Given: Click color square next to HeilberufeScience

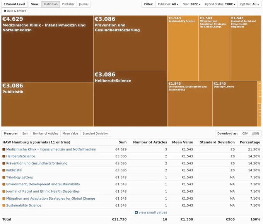Looking at the screenshot, I should 4,156.
